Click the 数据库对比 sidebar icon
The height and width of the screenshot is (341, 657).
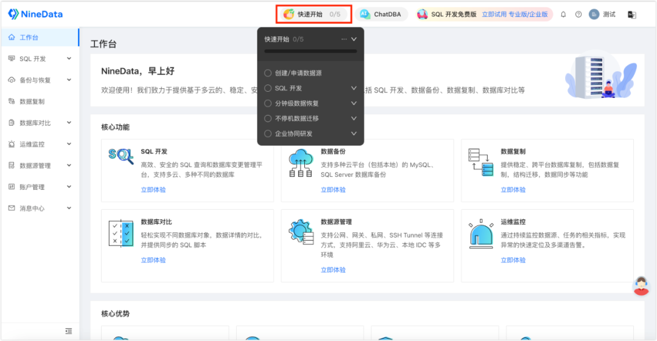pos(12,123)
